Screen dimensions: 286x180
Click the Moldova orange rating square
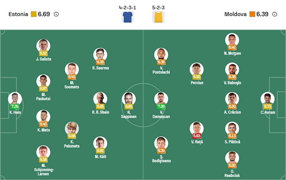click(252, 14)
